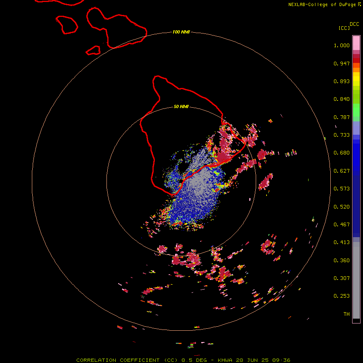Screen dimensions: 363x363
Task: Select the 0.787 scale value
Action: 342,117
